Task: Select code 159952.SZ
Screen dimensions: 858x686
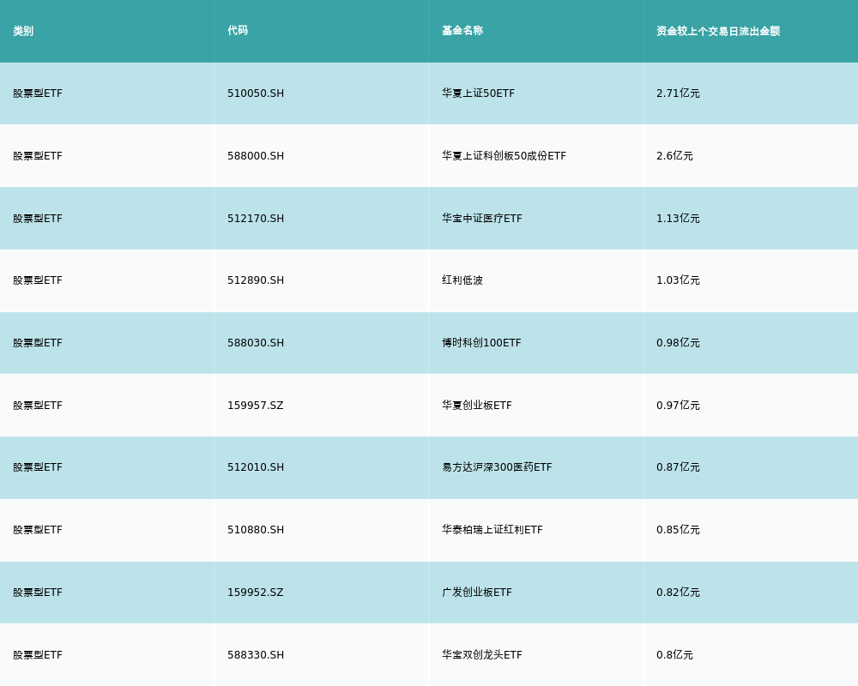Action: [256, 593]
